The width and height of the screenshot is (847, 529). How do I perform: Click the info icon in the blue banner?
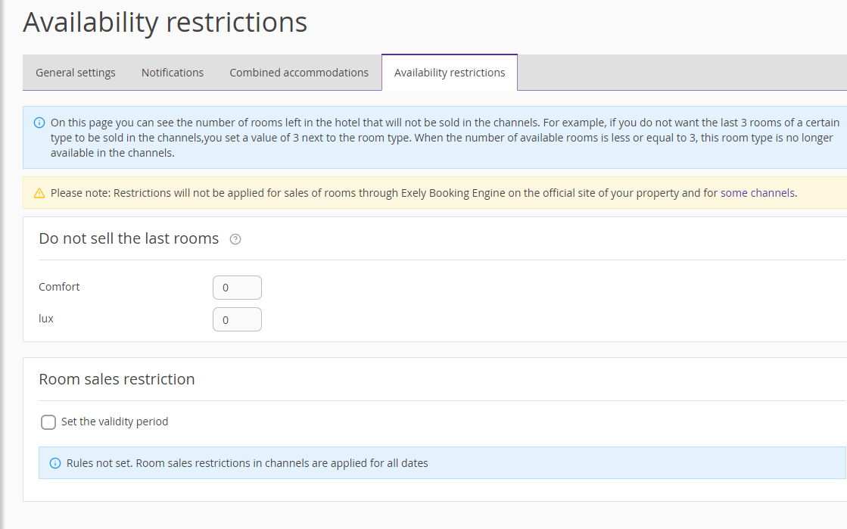[39, 123]
